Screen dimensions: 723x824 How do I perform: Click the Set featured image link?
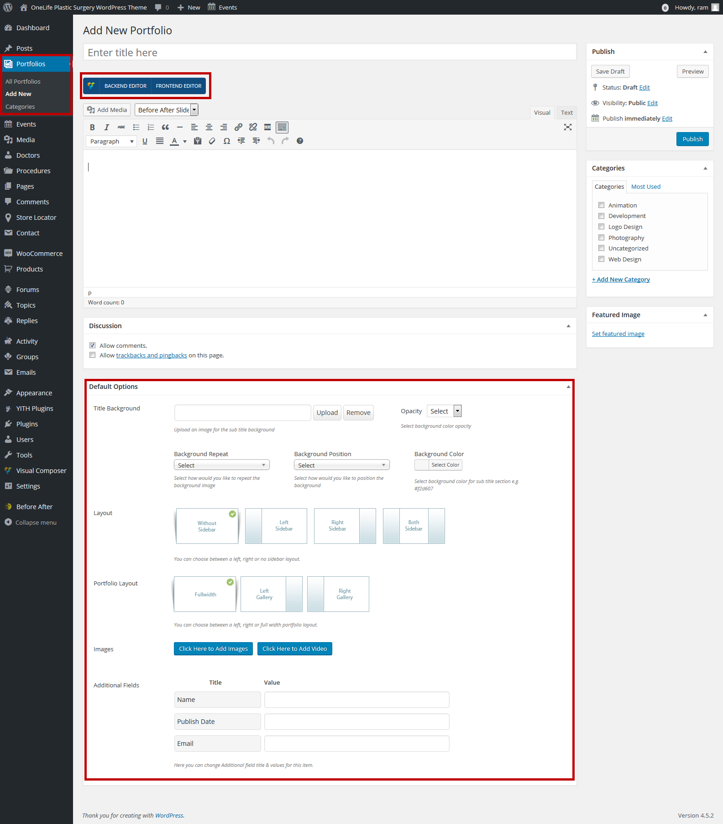pos(618,334)
